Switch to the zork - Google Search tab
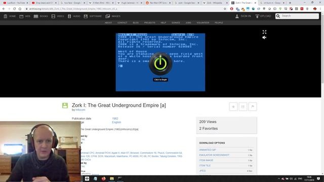 tap(187, 3)
